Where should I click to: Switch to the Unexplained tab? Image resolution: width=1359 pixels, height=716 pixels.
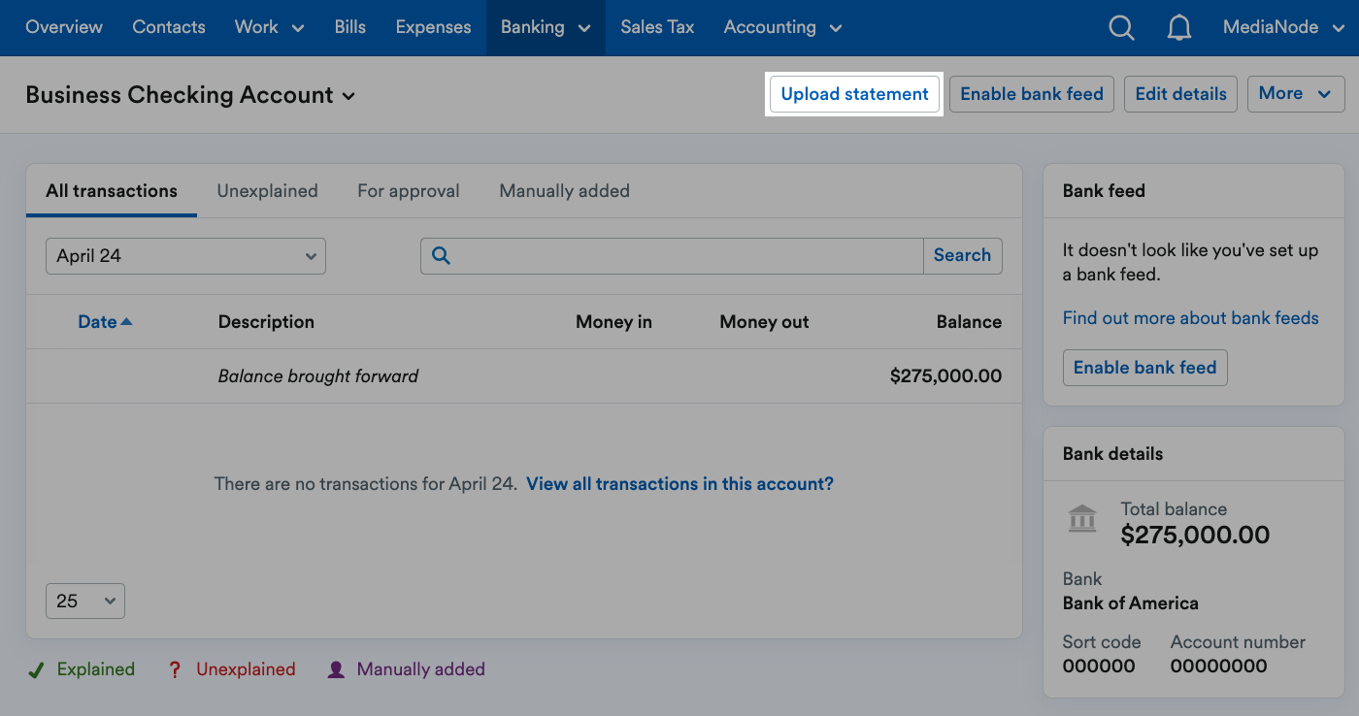coord(267,191)
